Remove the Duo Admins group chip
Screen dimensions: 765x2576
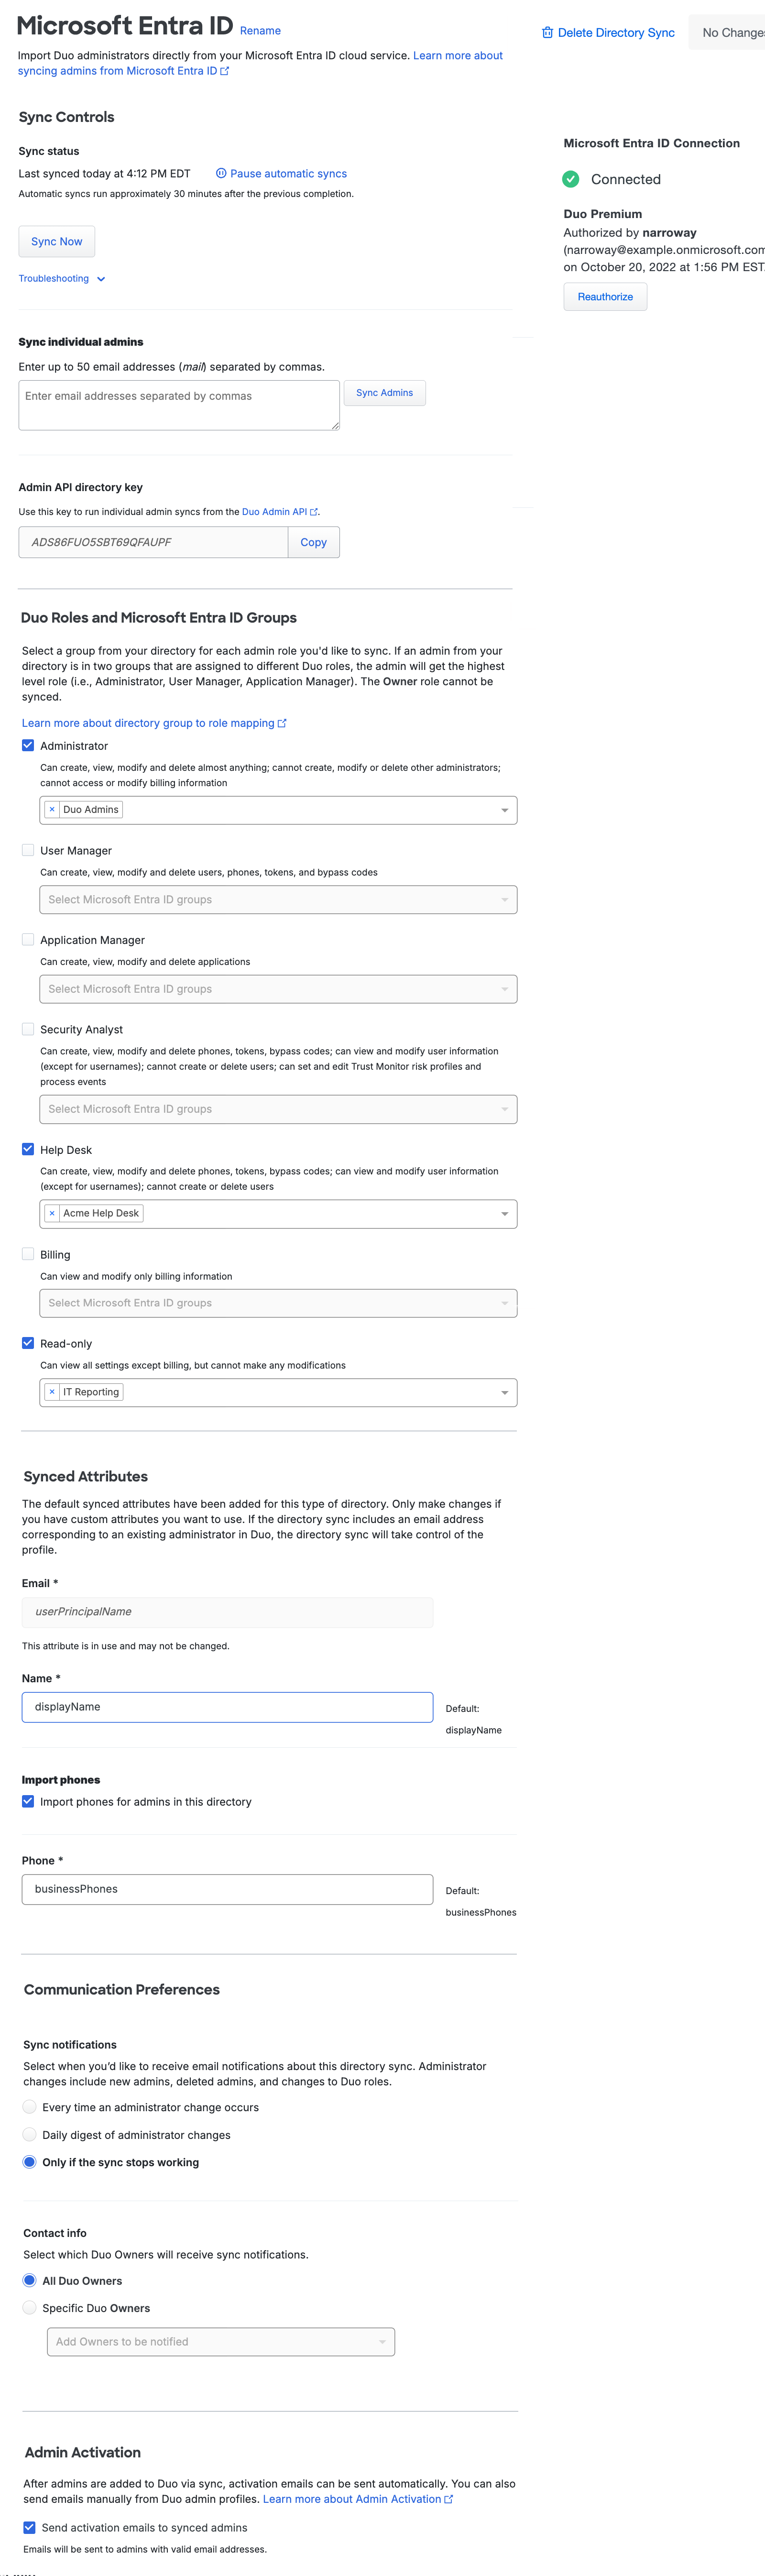pos(52,809)
